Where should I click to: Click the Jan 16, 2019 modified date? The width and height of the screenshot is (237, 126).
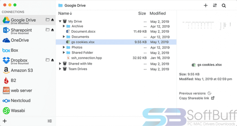click(160, 58)
